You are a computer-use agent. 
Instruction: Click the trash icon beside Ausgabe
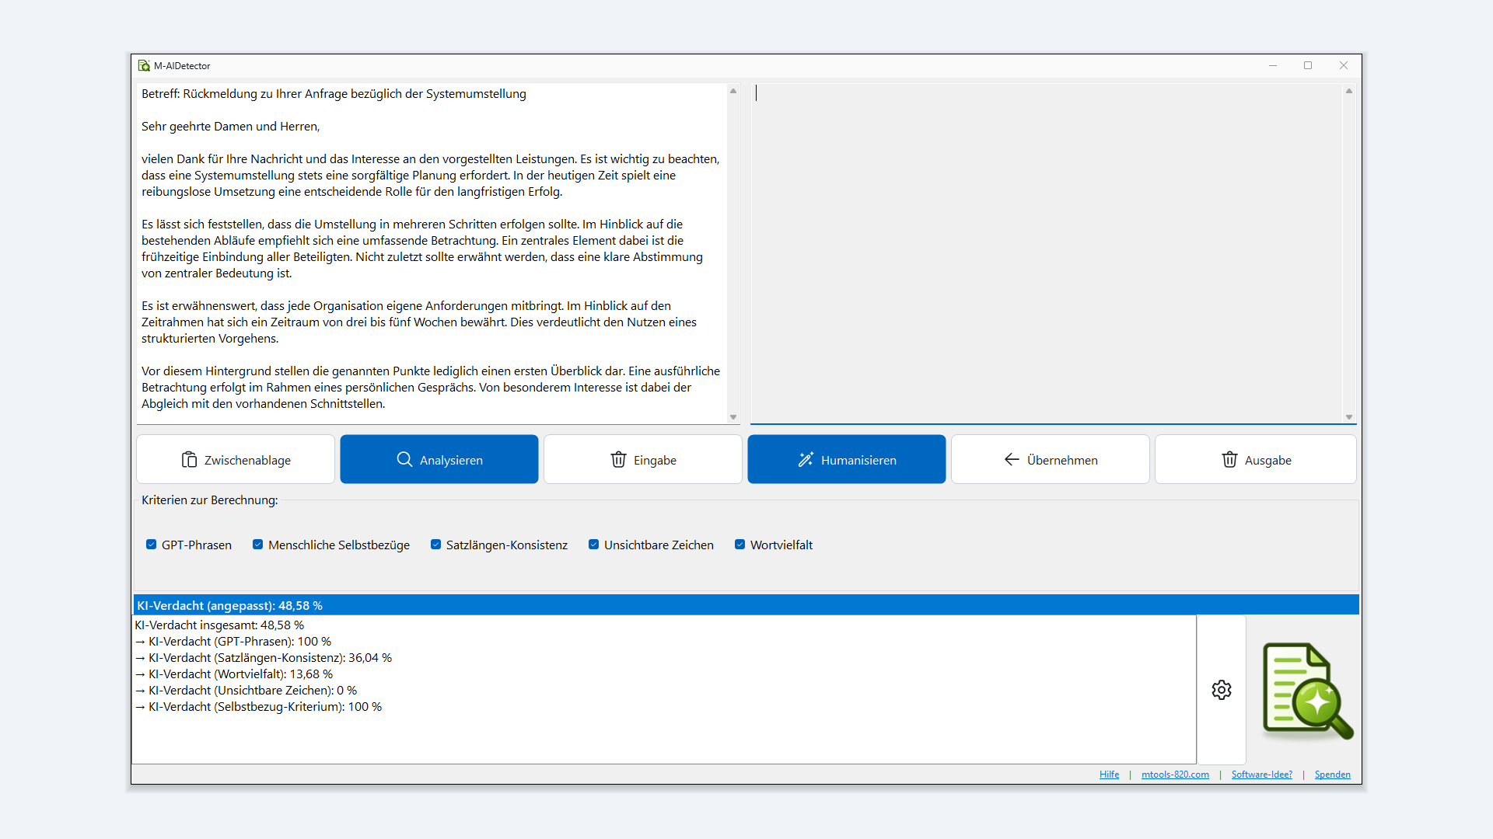[x=1229, y=460]
